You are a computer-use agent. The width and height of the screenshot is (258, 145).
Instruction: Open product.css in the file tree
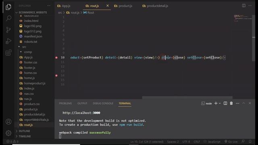32,104
